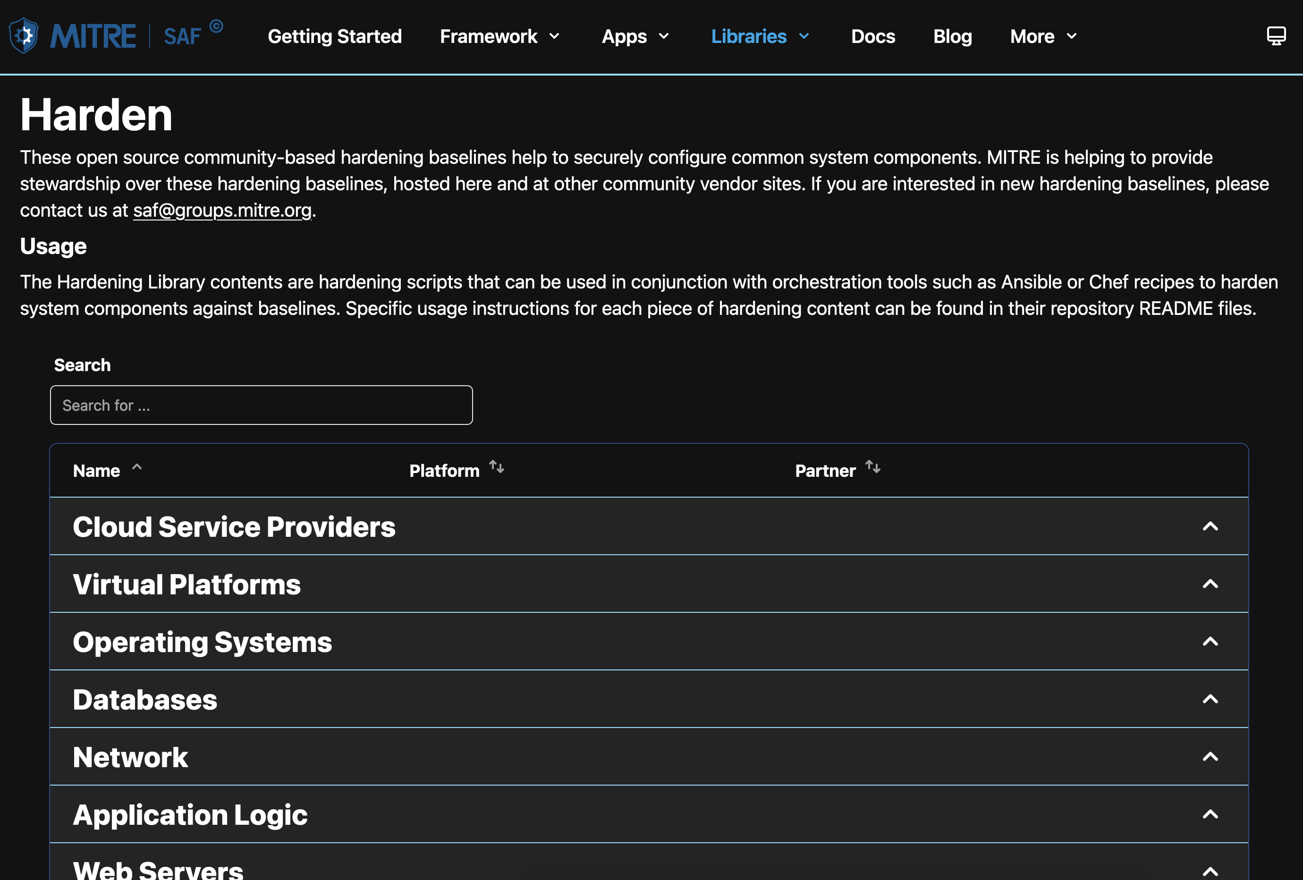Open the Libraries dropdown menu

pyautogui.click(x=761, y=36)
